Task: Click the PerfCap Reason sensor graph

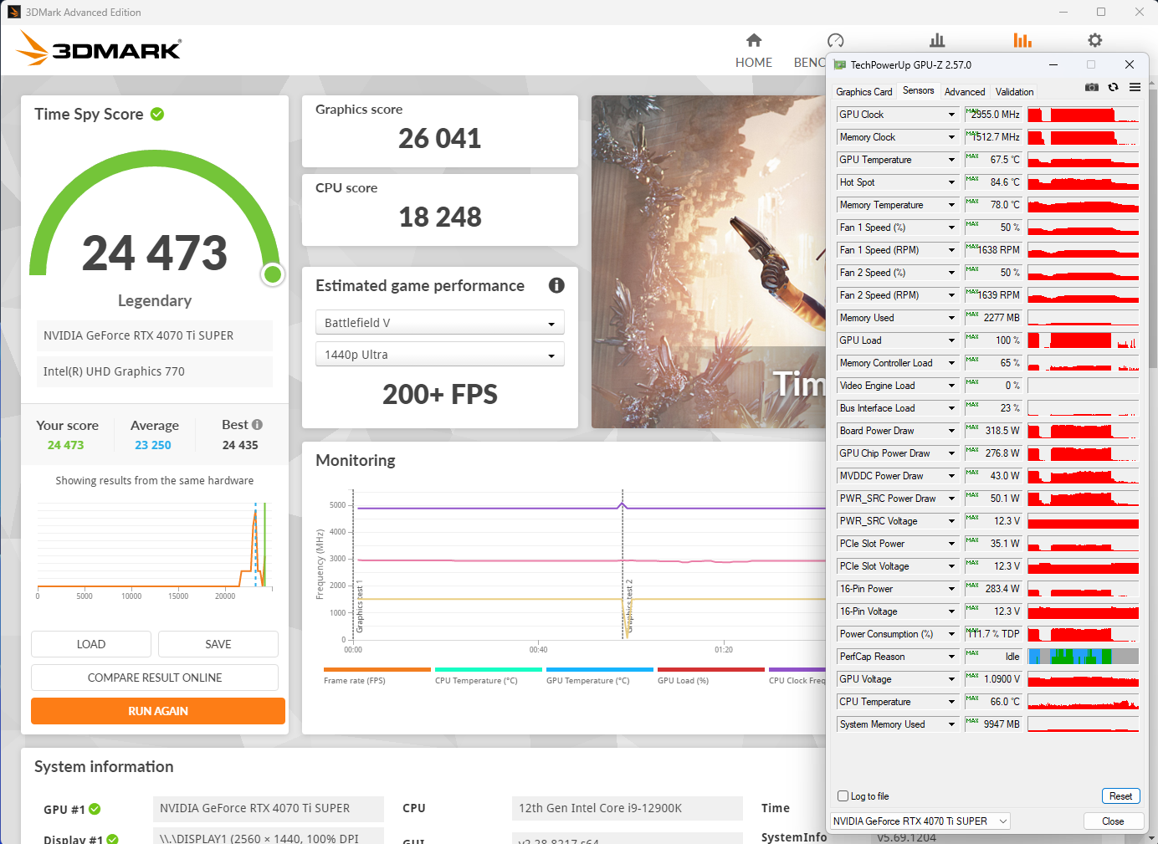Action: click(1083, 656)
